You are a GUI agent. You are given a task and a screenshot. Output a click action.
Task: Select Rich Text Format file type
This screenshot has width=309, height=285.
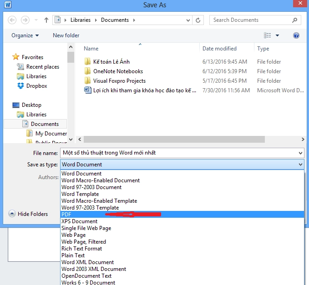click(x=81, y=249)
